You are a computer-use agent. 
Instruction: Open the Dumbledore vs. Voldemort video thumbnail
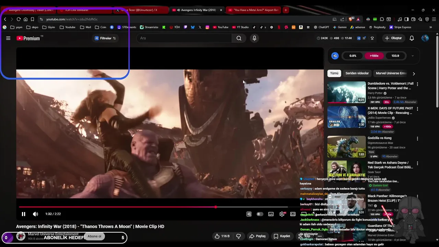[x=346, y=92]
